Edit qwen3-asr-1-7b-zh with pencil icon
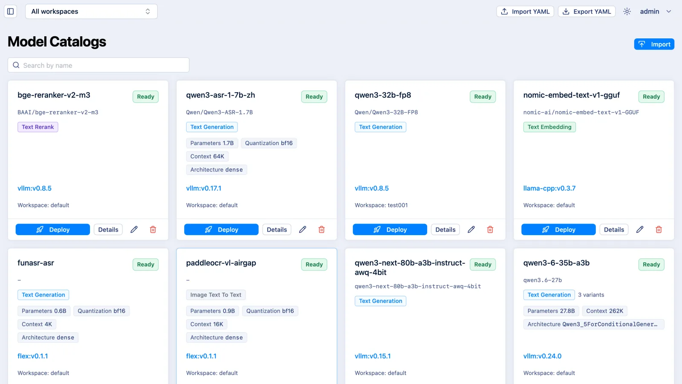Screen dimensions: 682x384 click(x=303, y=230)
